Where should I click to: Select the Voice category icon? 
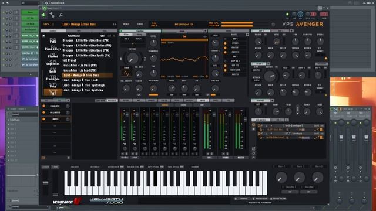[53, 85]
